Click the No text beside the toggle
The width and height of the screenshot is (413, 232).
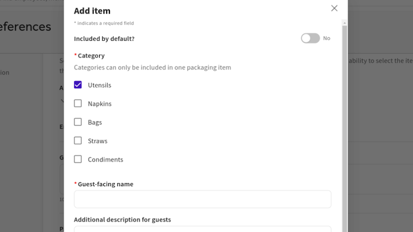tap(327, 38)
